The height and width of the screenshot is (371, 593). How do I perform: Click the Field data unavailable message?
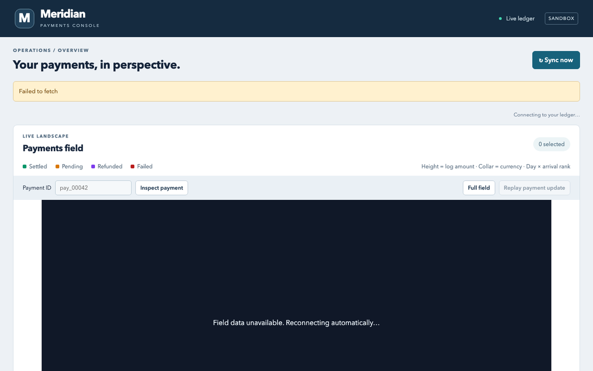pyautogui.click(x=296, y=323)
